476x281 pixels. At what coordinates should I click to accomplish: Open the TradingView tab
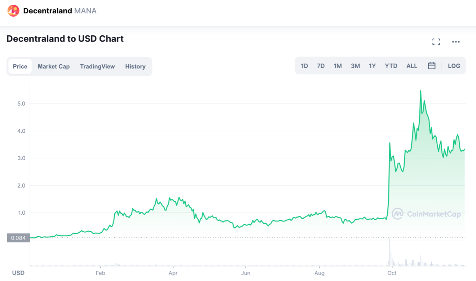[x=97, y=66]
